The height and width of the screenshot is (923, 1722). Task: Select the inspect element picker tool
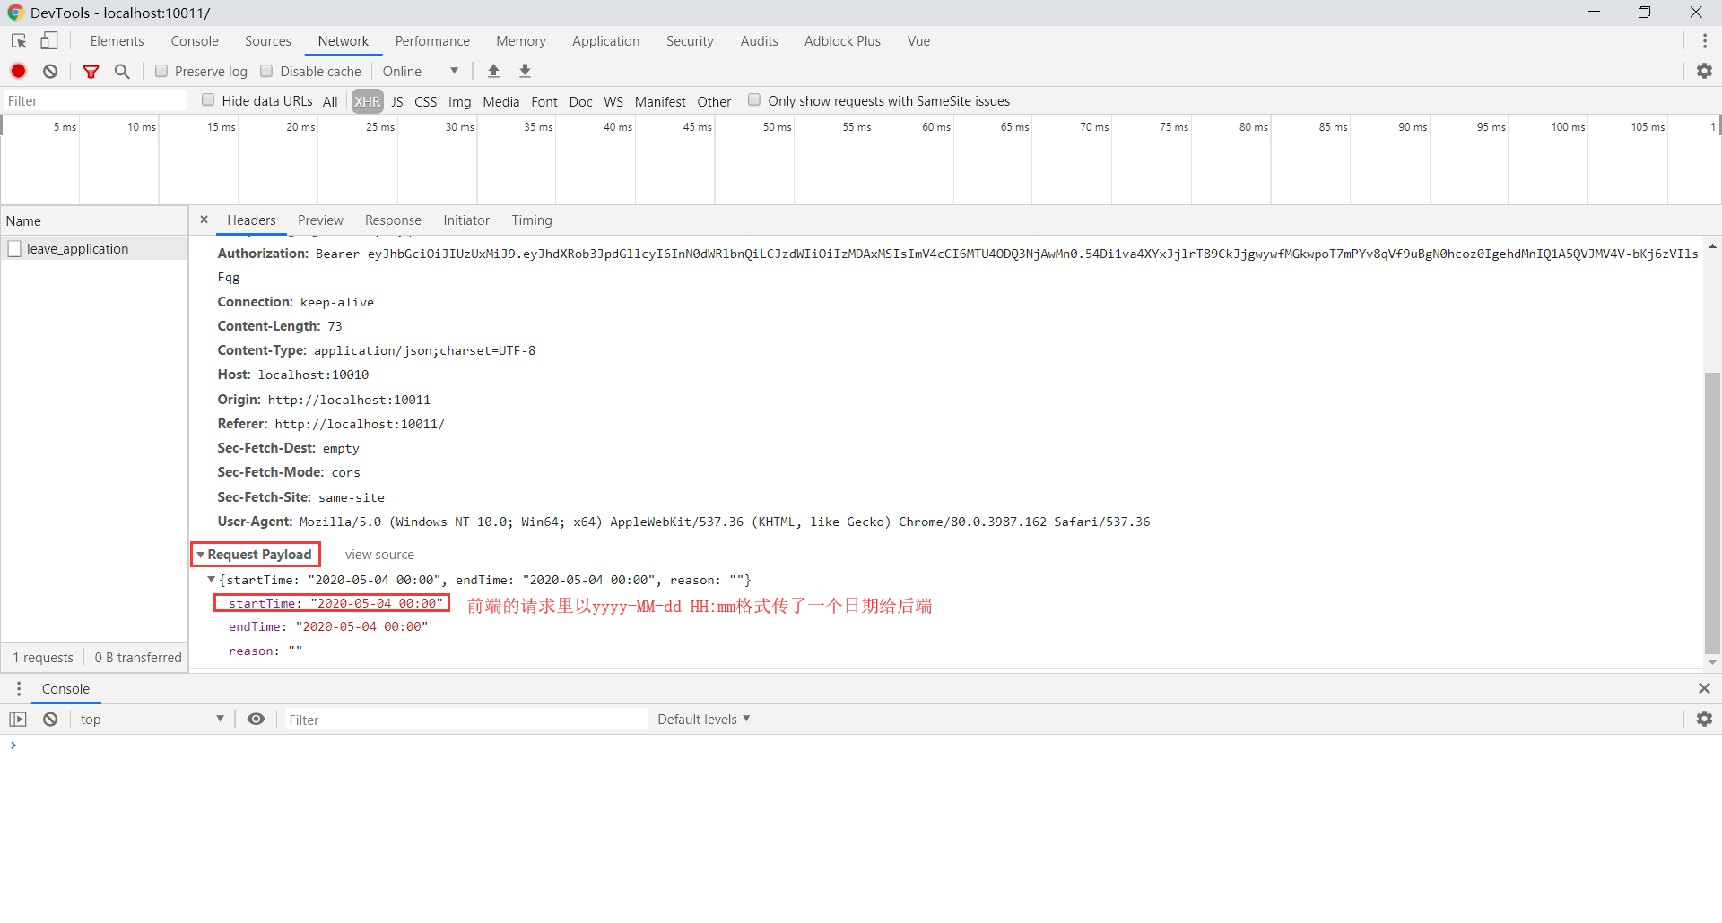pyautogui.click(x=18, y=40)
